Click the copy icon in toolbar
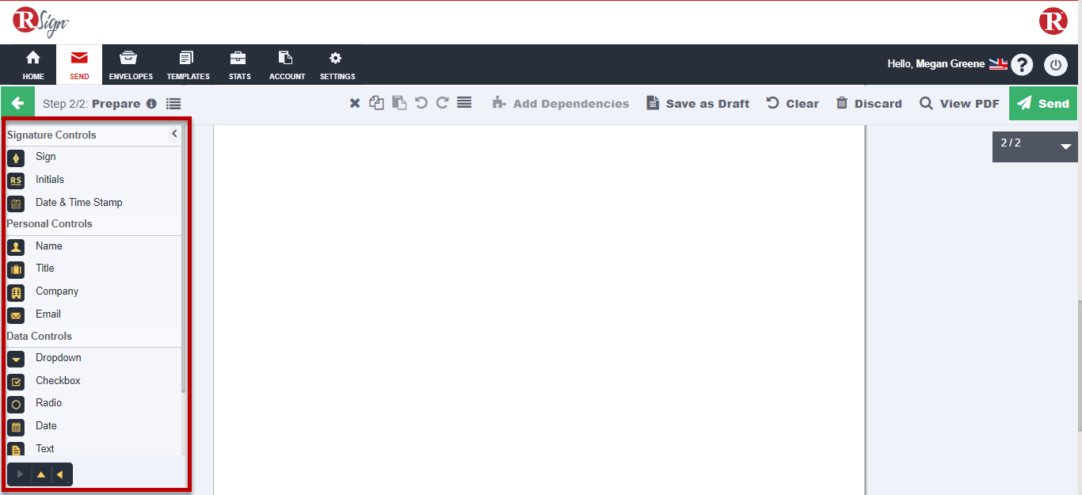The width and height of the screenshot is (1082, 495). [377, 103]
